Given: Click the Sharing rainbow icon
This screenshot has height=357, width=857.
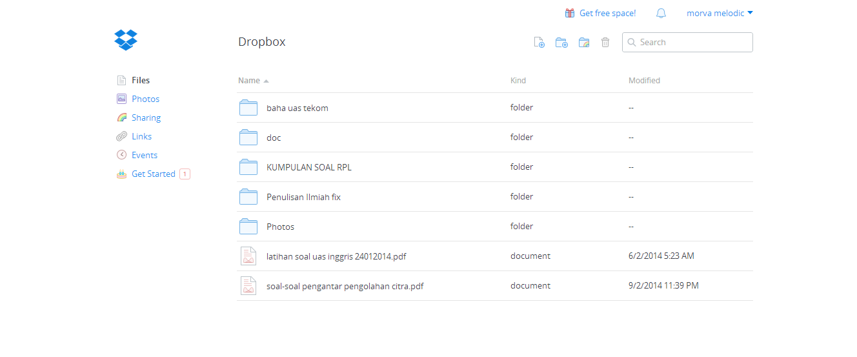Looking at the screenshot, I should click(x=121, y=117).
